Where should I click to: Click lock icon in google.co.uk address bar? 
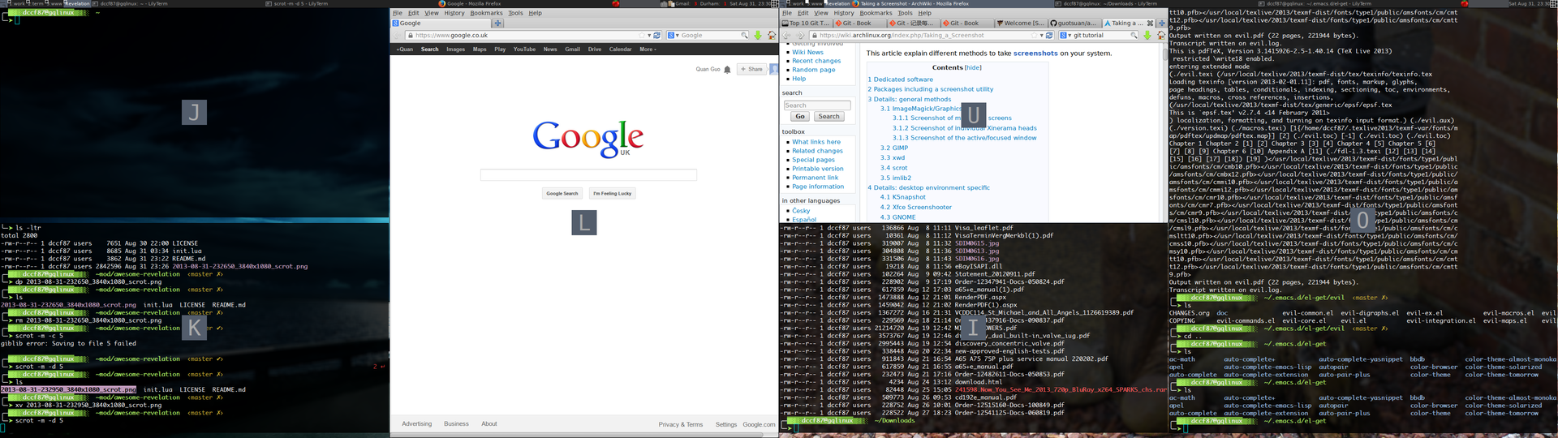[x=411, y=36]
